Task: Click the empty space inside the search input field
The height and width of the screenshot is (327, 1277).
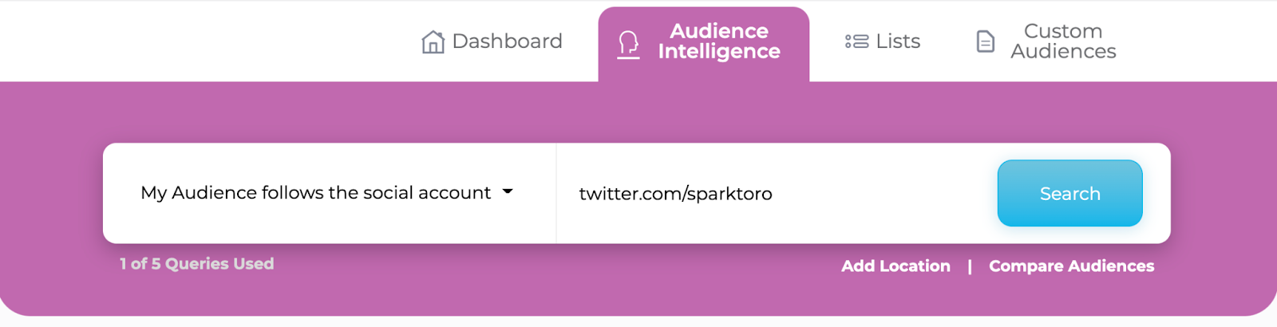Action: [878, 194]
